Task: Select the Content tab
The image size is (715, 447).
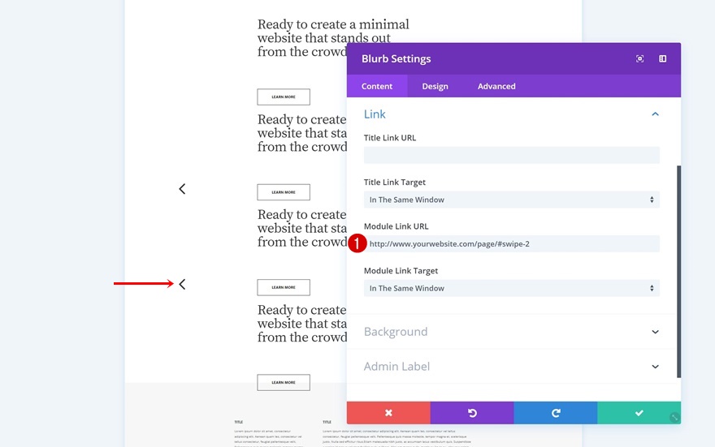Action: [377, 86]
